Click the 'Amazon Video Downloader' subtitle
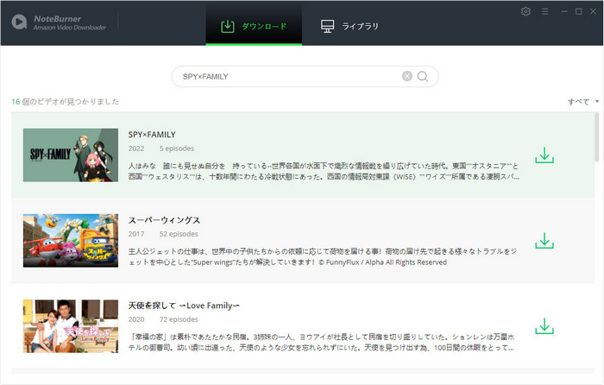The image size is (604, 385). pyautogui.click(x=70, y=28)
